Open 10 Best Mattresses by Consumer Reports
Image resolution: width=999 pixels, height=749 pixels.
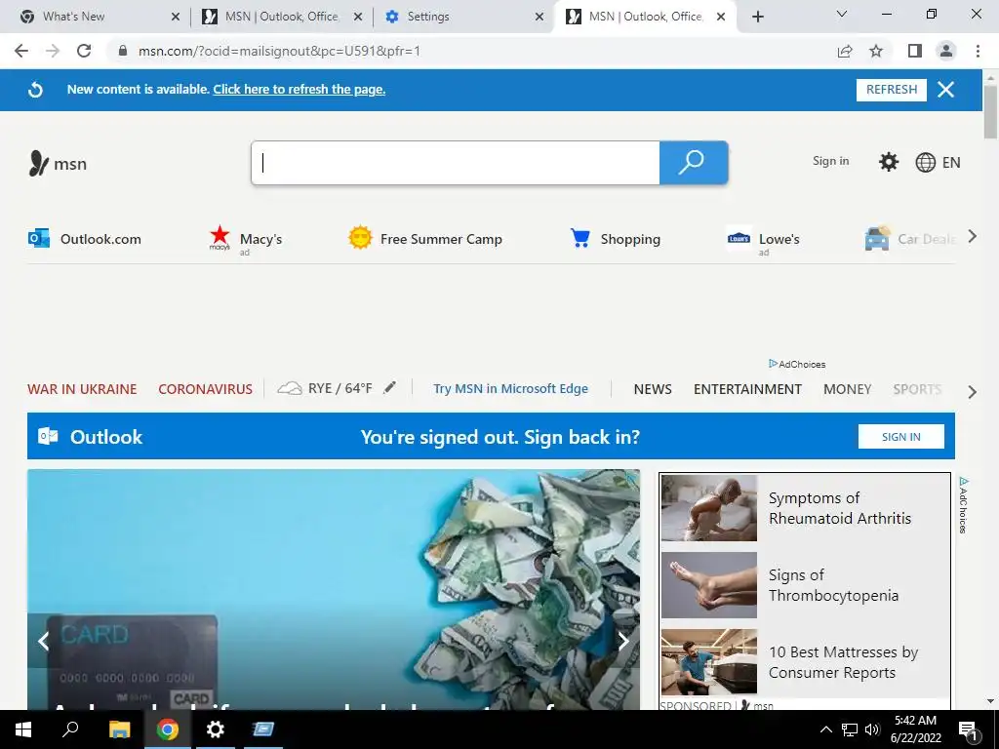click(x=843, y=662)
